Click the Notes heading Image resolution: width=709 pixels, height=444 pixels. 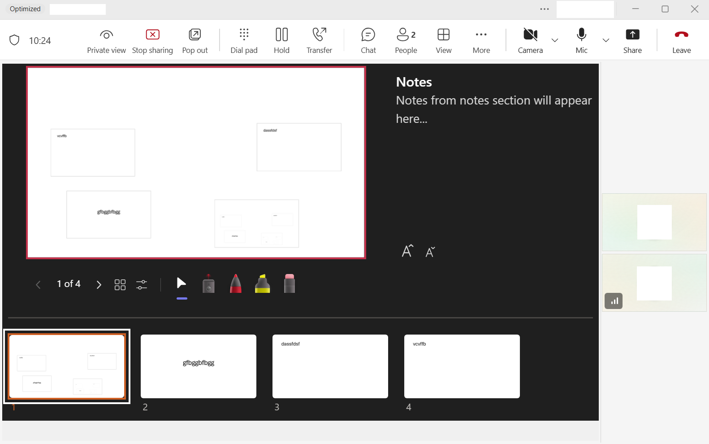pyautogui.click(x=414, y=82)
